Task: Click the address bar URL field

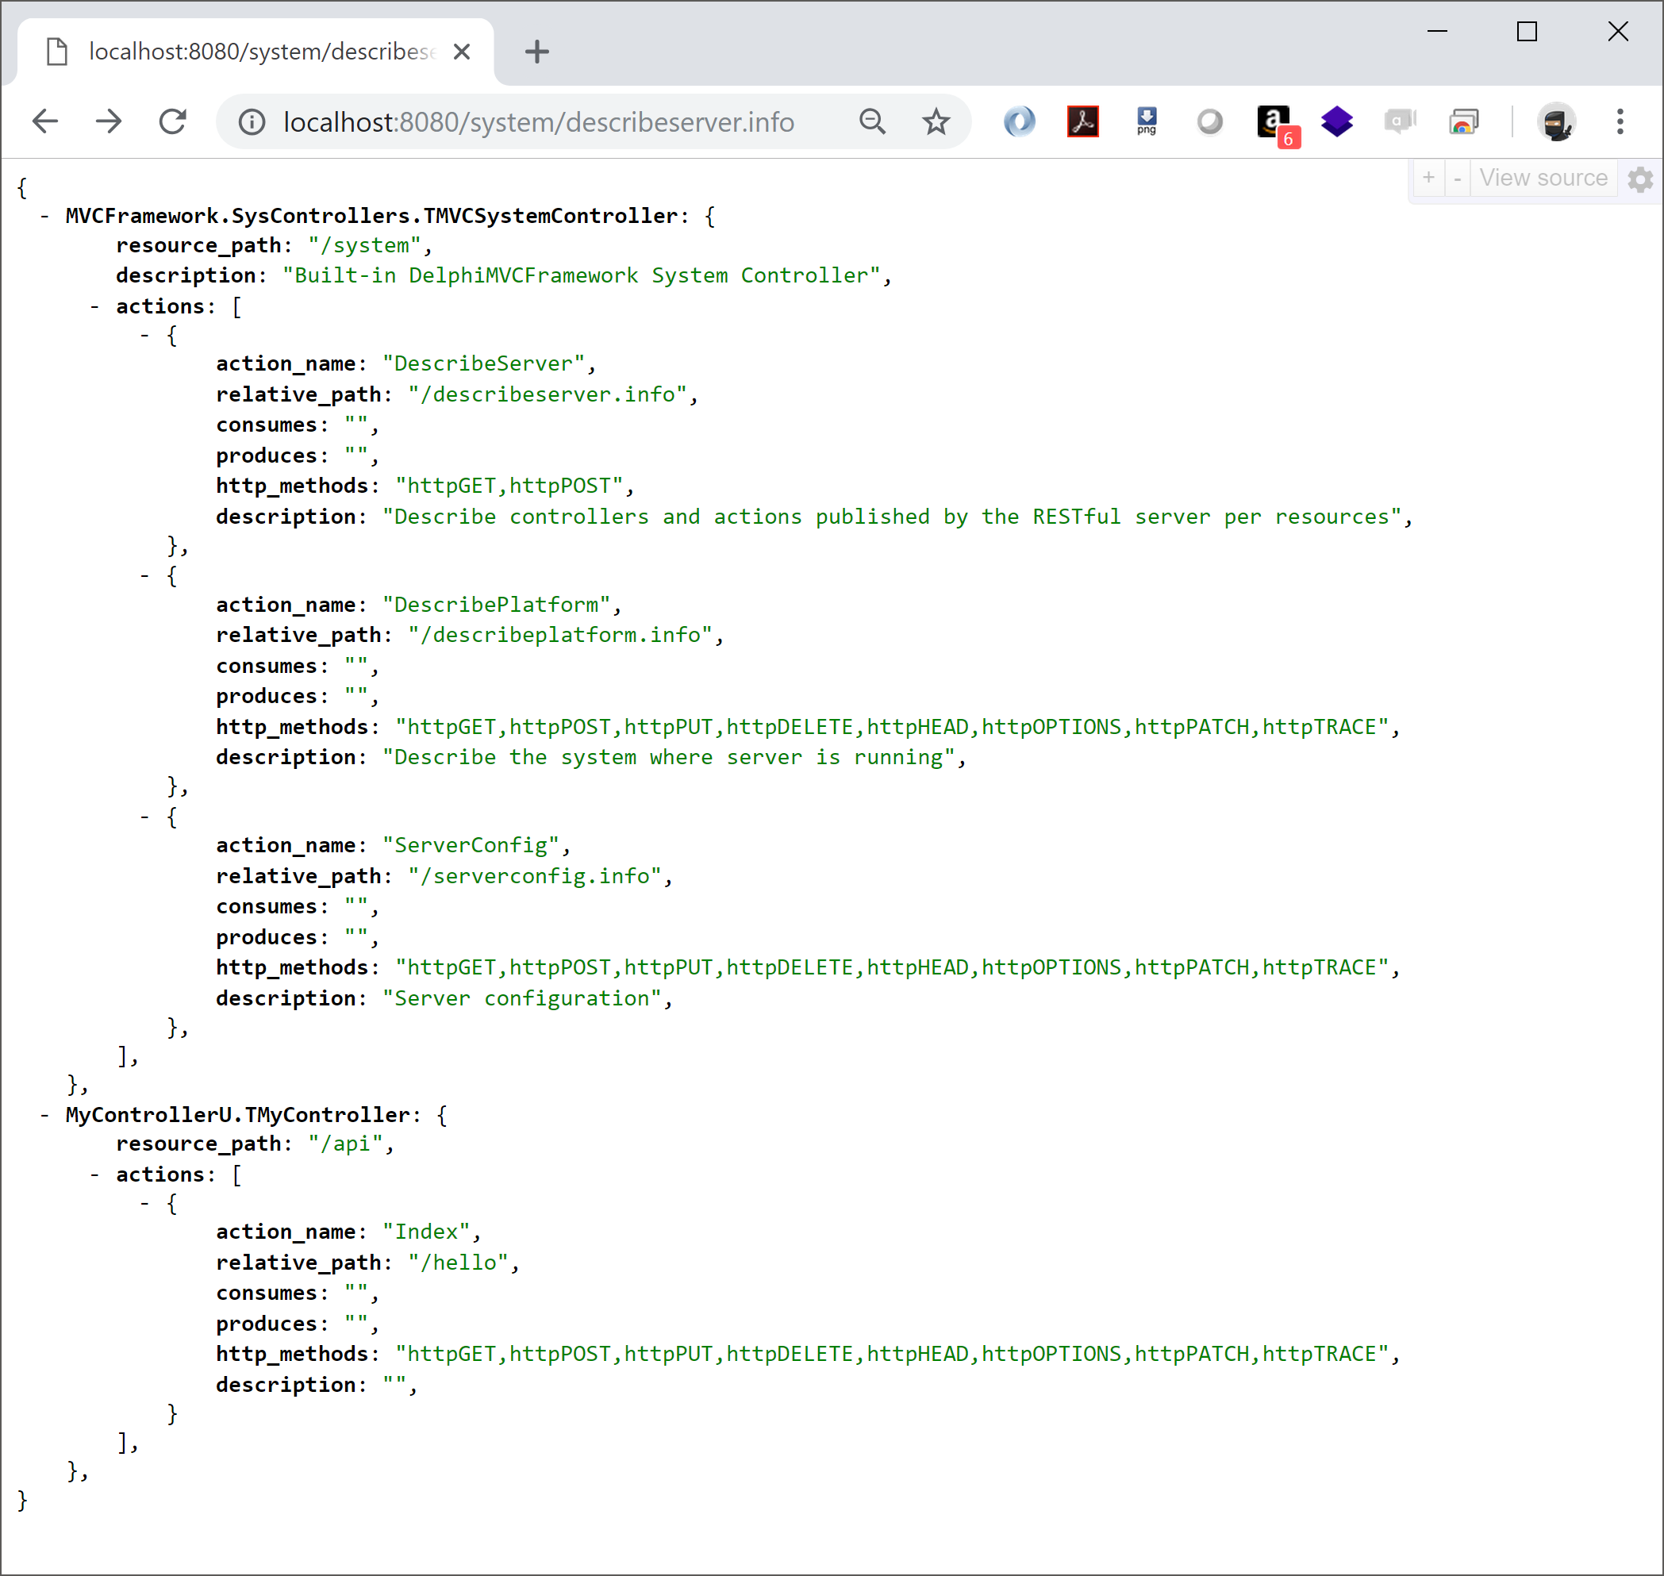Action: pyautogui.click(x=537, y=123)
